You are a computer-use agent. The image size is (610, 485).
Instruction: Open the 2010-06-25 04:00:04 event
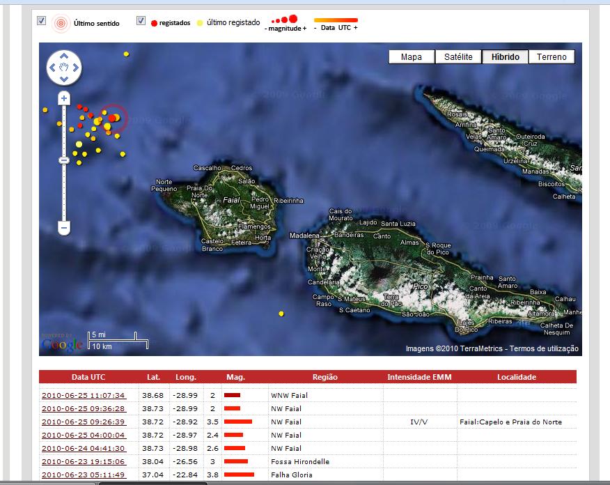[x=84, y=436]
